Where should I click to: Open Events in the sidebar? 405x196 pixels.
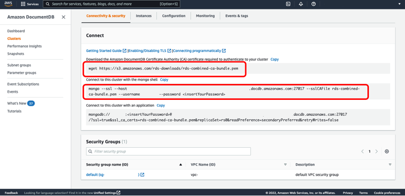point(13,91)
